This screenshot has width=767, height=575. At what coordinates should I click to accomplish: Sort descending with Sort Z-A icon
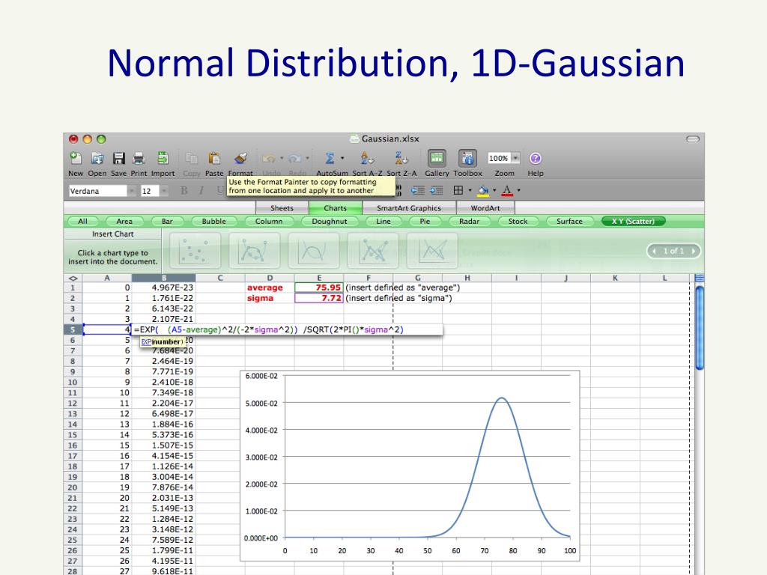coord(401,158)
